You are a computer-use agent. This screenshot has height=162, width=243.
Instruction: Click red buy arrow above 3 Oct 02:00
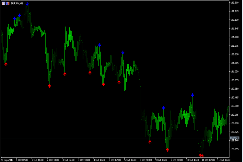(65, 74)
